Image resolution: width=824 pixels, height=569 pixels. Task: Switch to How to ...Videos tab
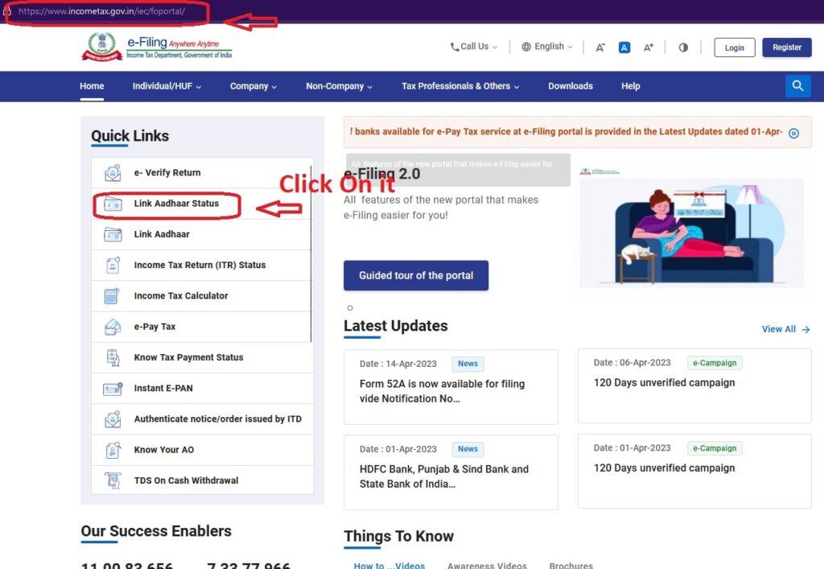389,565
